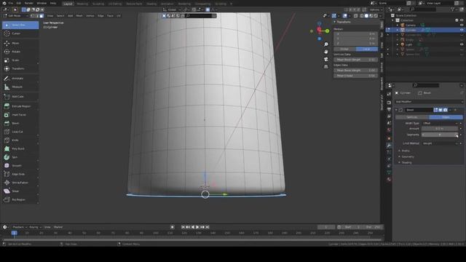
Task: Select the Edge Slide tool
Action: point(20,174)
